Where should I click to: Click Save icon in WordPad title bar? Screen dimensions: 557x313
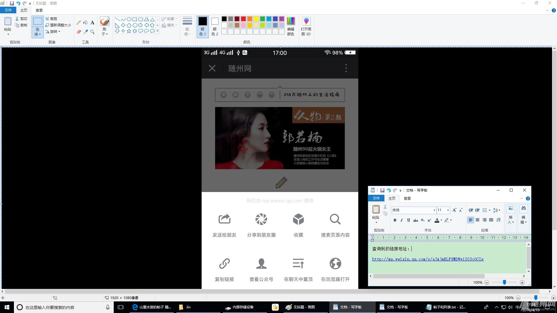tap(382, 190)
